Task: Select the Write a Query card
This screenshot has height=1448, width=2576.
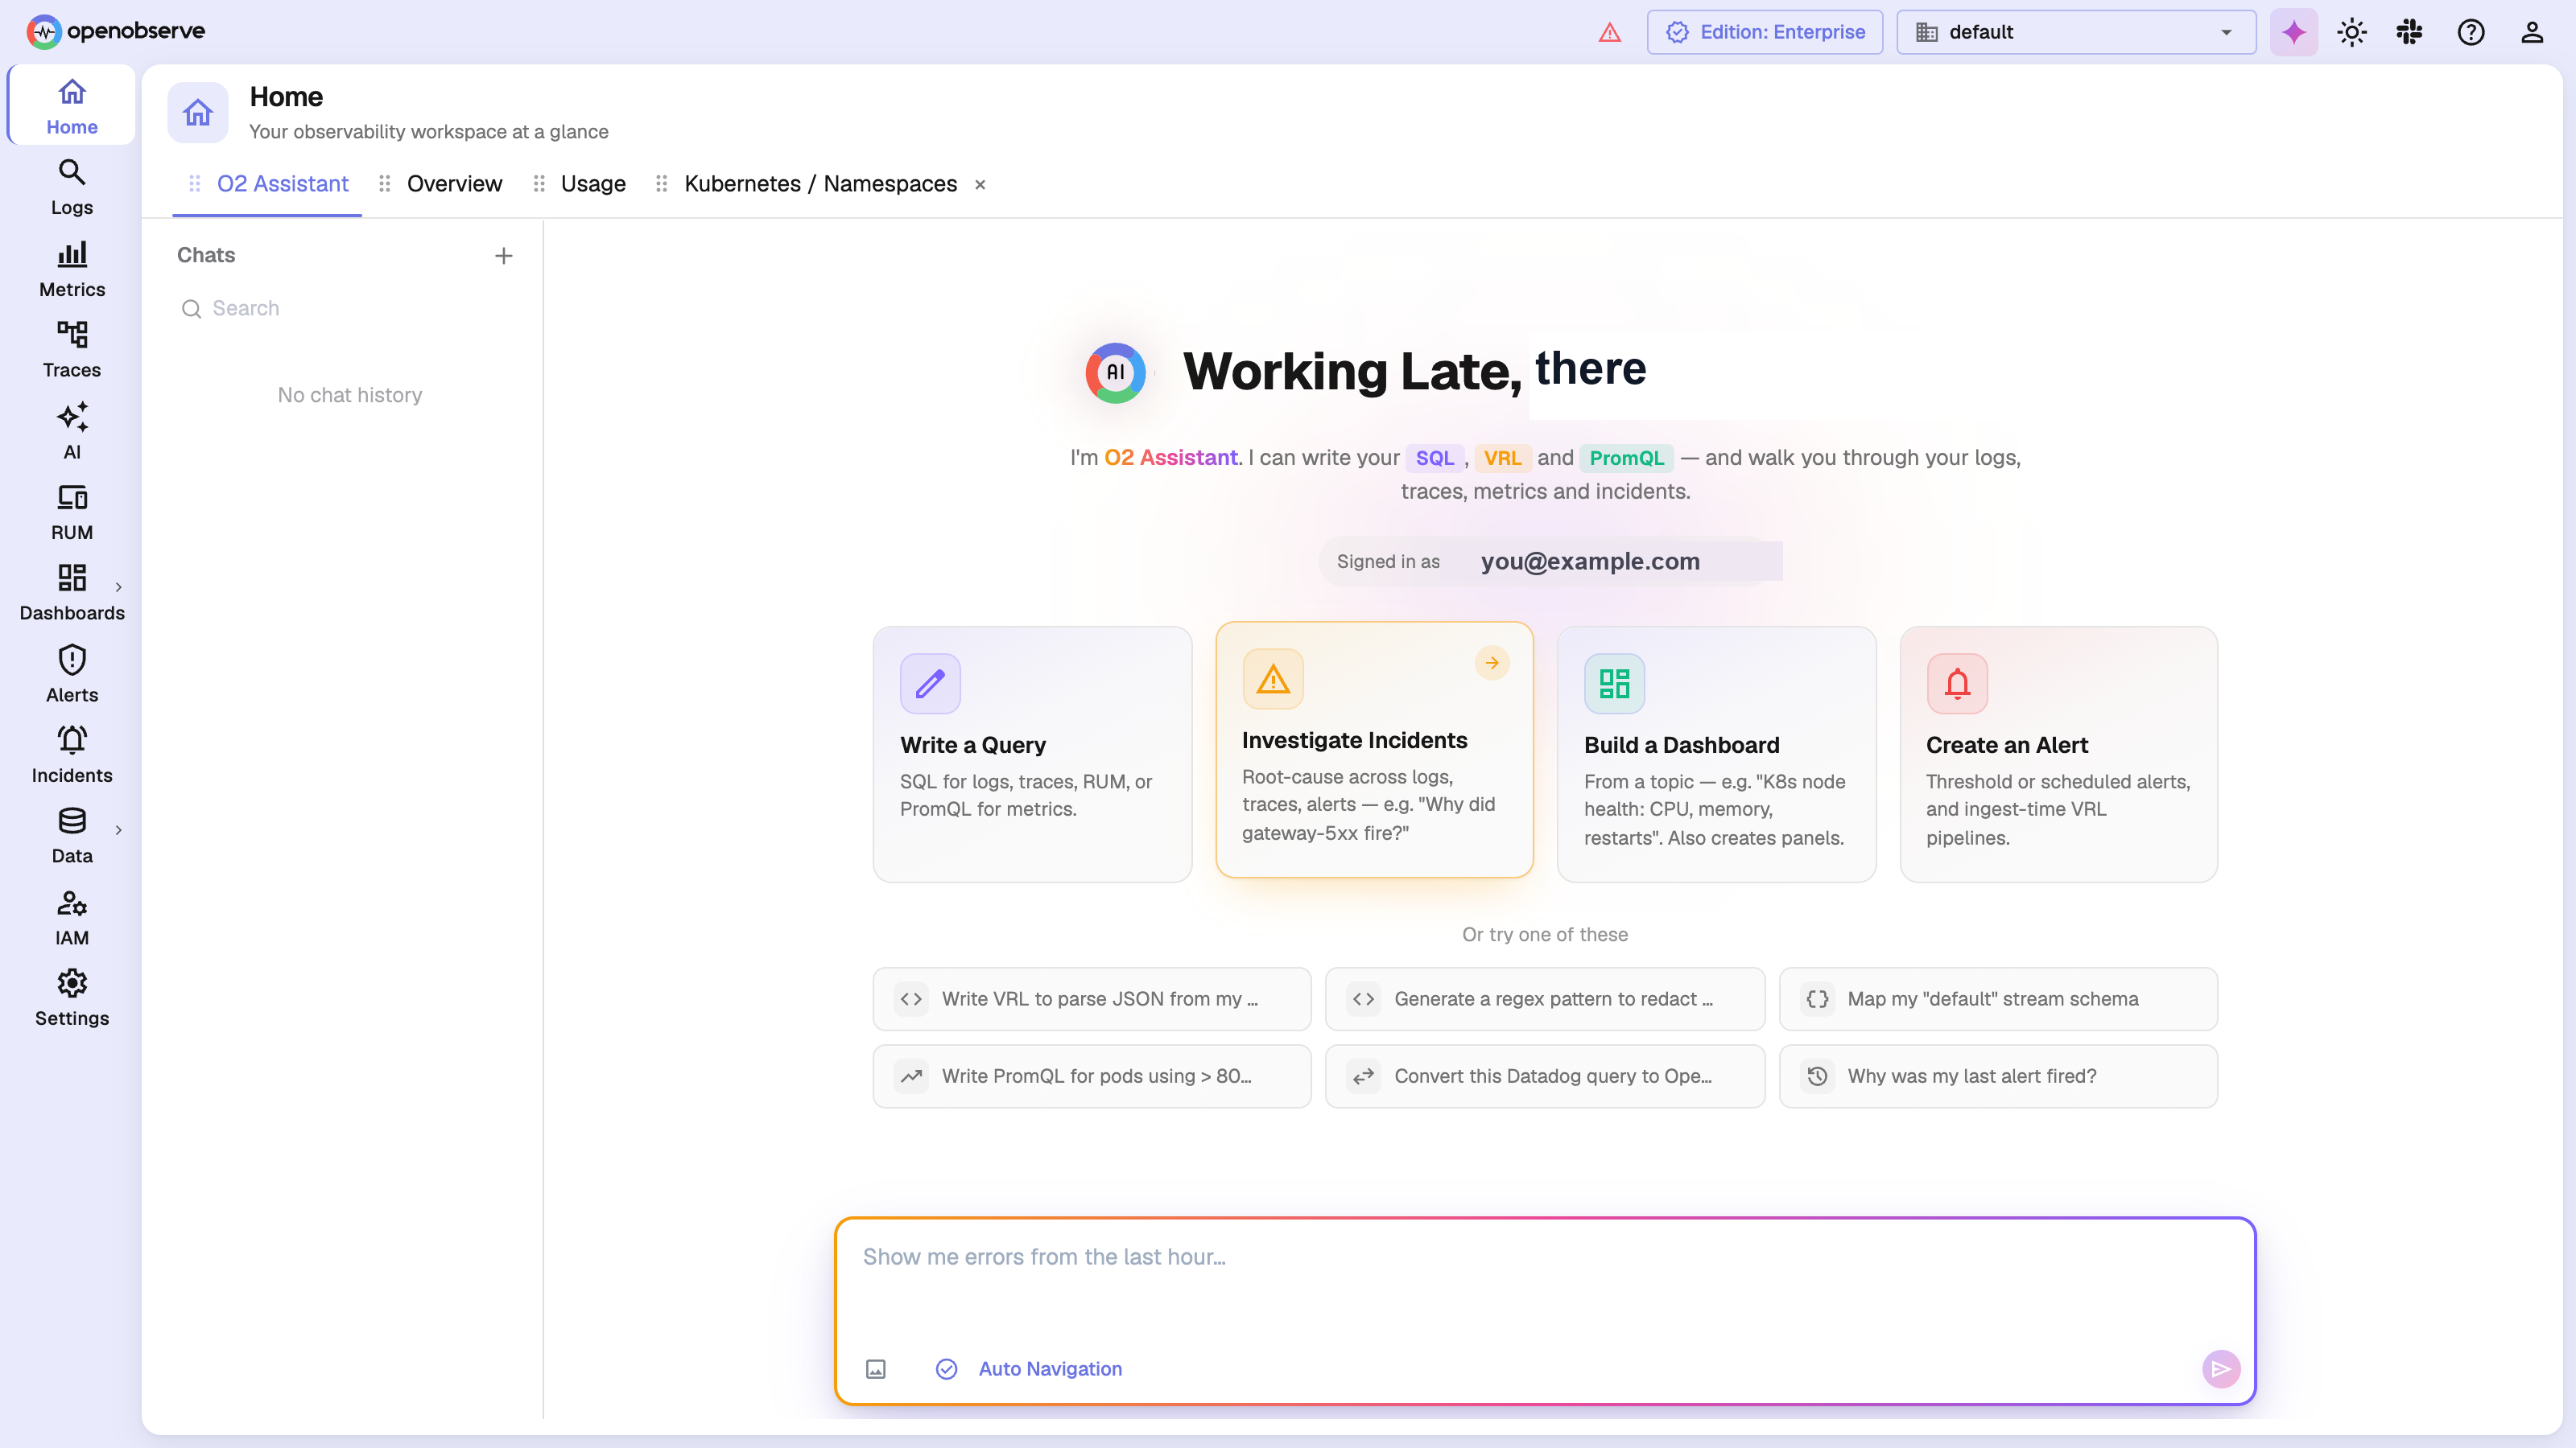Action: [x=1032, y=754]
